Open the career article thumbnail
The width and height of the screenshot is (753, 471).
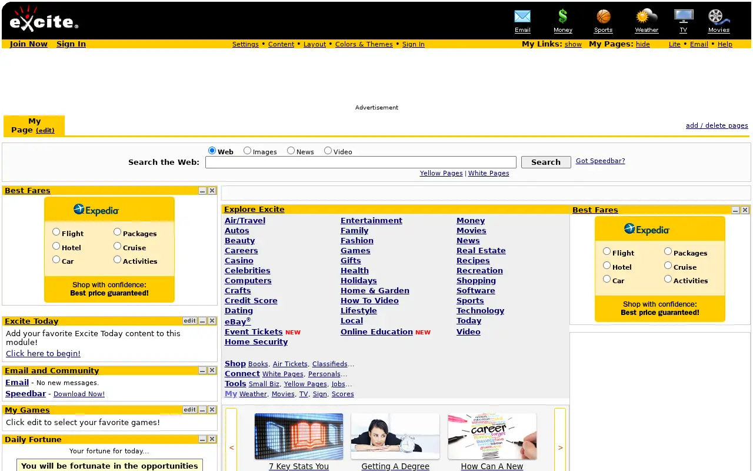point(492,436)
